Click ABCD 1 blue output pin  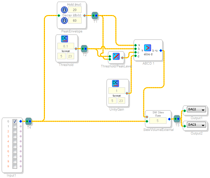click(161, 51)
